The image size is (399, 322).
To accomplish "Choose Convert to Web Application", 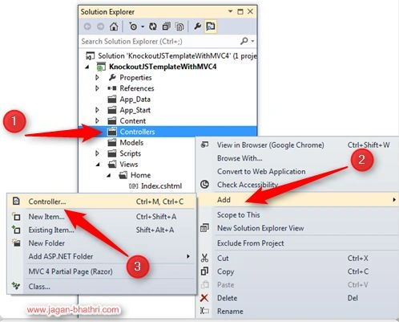I will (x=297, y=172).
